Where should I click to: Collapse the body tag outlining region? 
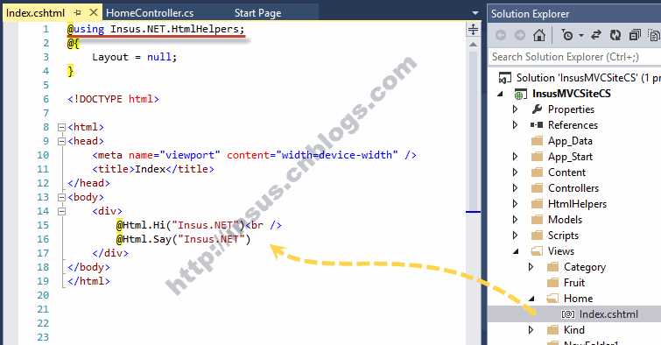61,197
